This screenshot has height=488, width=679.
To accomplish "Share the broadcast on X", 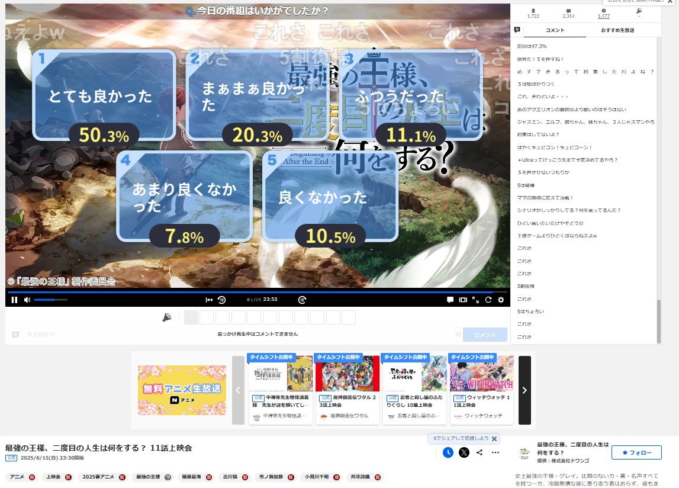I will 464,452.
